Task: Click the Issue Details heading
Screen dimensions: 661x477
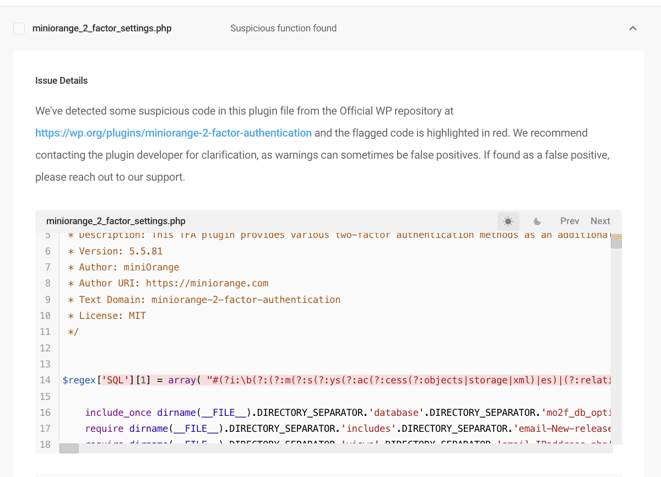Action: click(x=61, y=80)
